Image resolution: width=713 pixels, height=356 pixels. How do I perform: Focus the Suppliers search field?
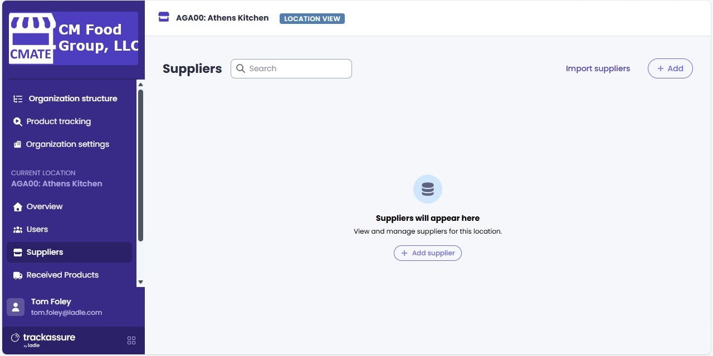pyautogui.click(x=291, y=68)
